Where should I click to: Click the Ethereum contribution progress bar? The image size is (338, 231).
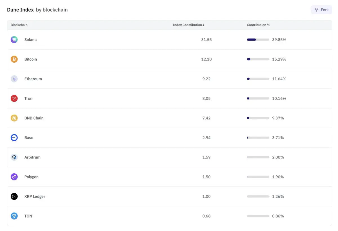click(258, 79)
